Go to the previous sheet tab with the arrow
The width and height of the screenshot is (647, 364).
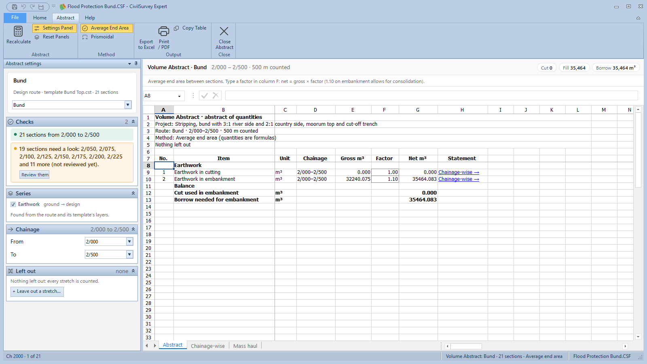[x=147, y=346]
